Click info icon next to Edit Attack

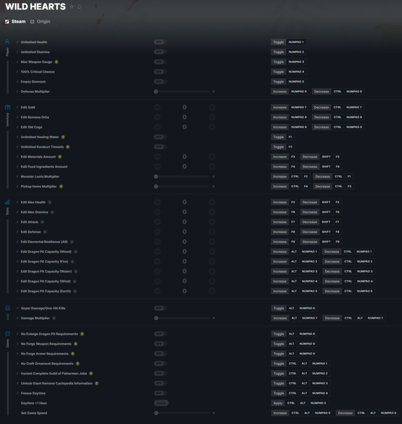(x=43, y=222)
